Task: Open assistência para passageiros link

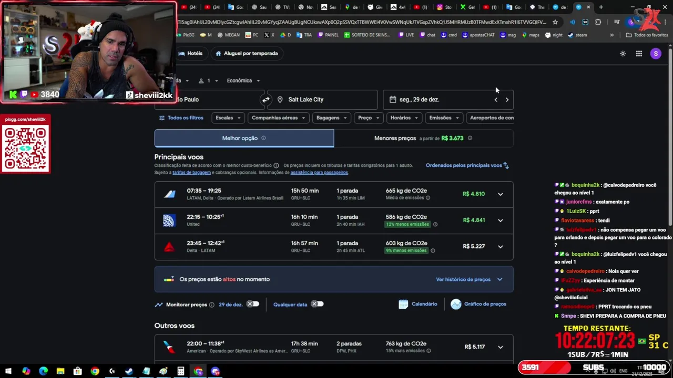Action: [x=319, y=173]
